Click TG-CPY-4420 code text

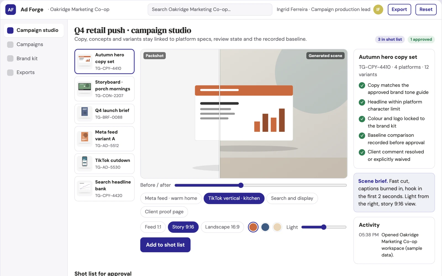[x=109, y=196]
